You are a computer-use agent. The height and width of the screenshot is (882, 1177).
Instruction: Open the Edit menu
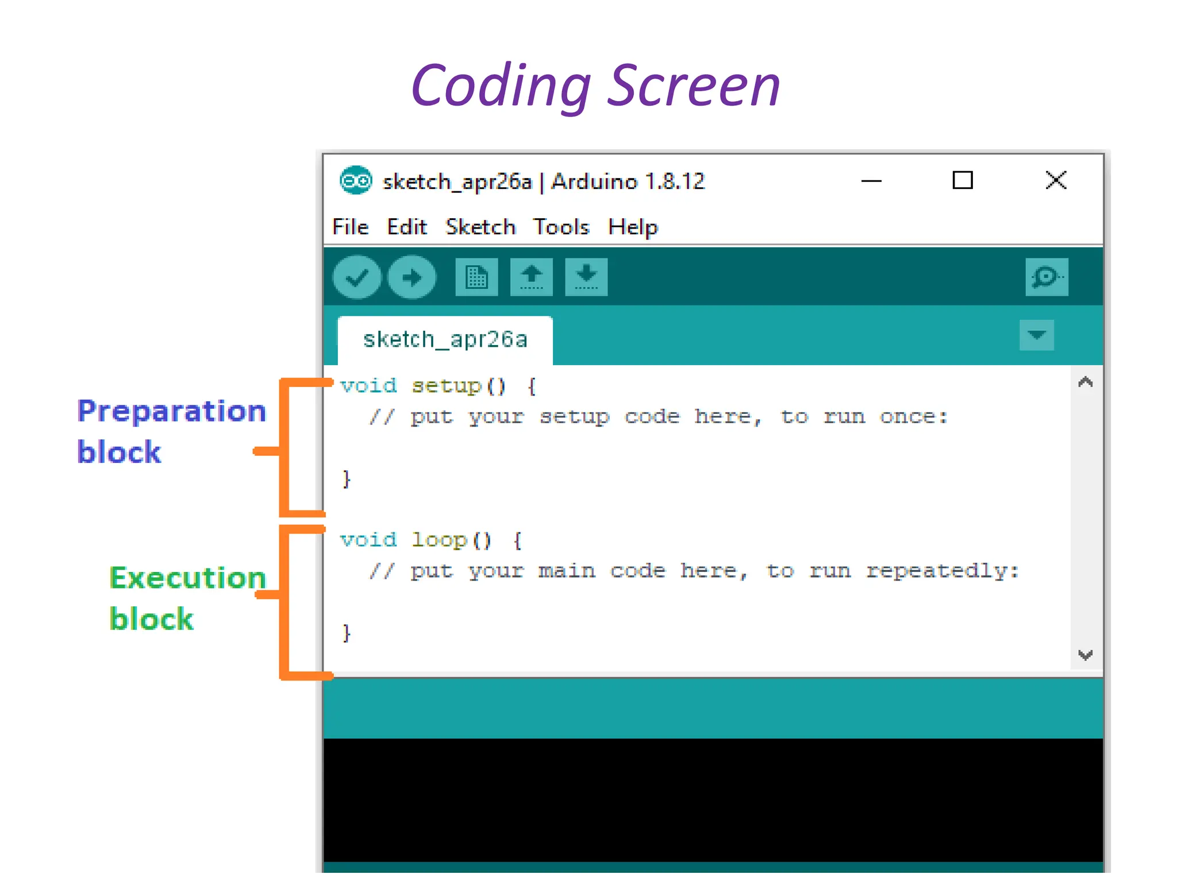[407, 227]
